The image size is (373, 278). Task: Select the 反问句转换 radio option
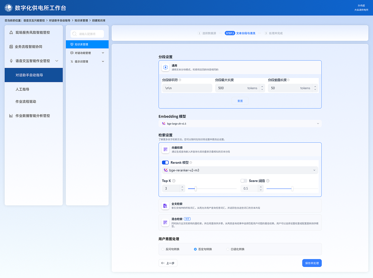(163, 249)
